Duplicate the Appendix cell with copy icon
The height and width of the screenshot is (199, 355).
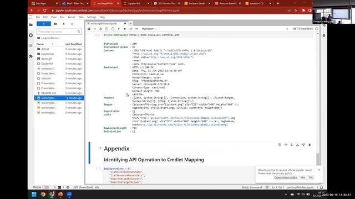[280, 145]
